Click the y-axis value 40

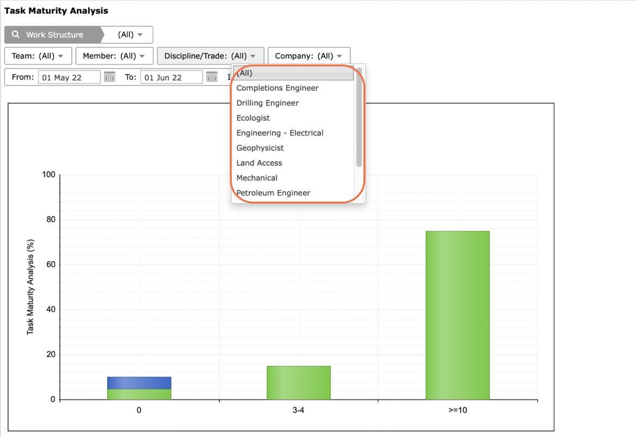(x=51, y=310)
